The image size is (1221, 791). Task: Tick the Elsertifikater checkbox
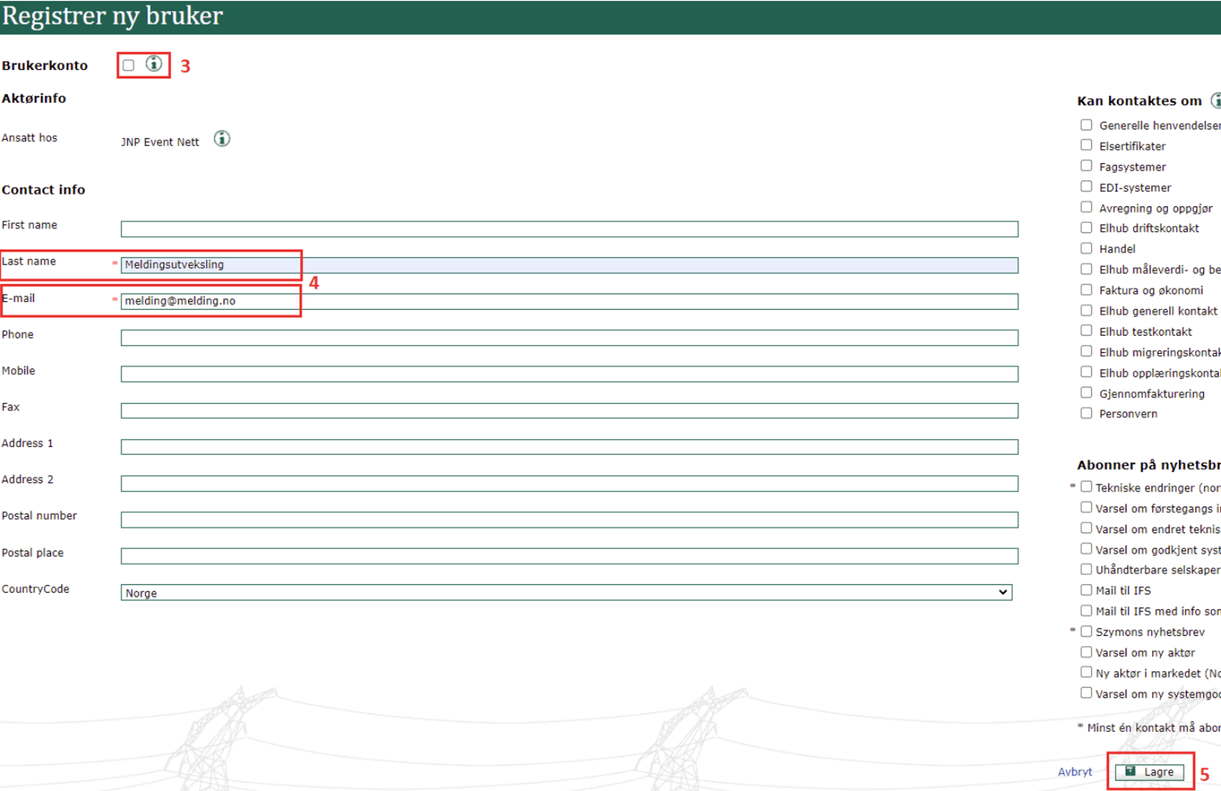click(1086, 145)
